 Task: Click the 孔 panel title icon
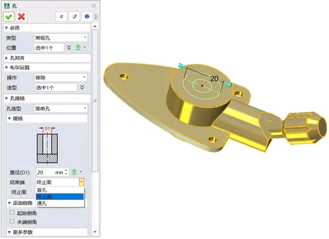click(7, 6)
